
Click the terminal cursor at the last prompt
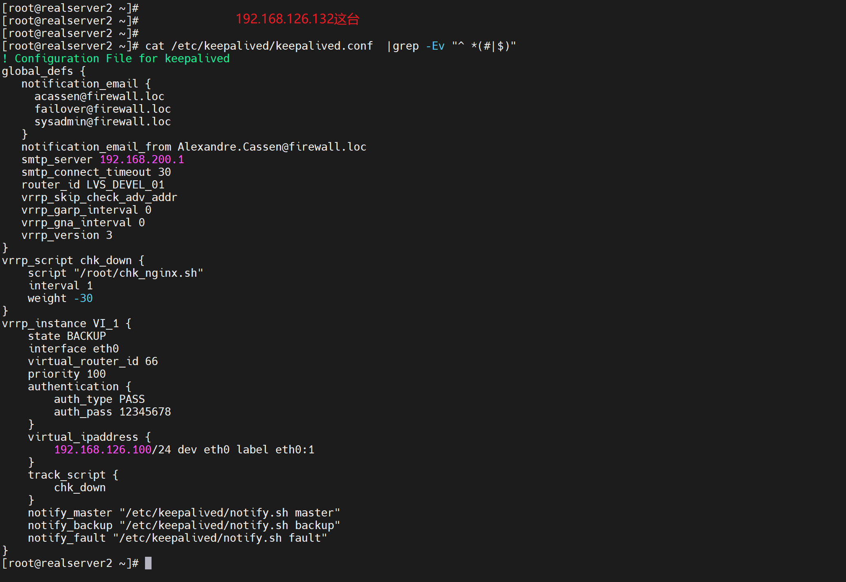(x=148, y=563)
